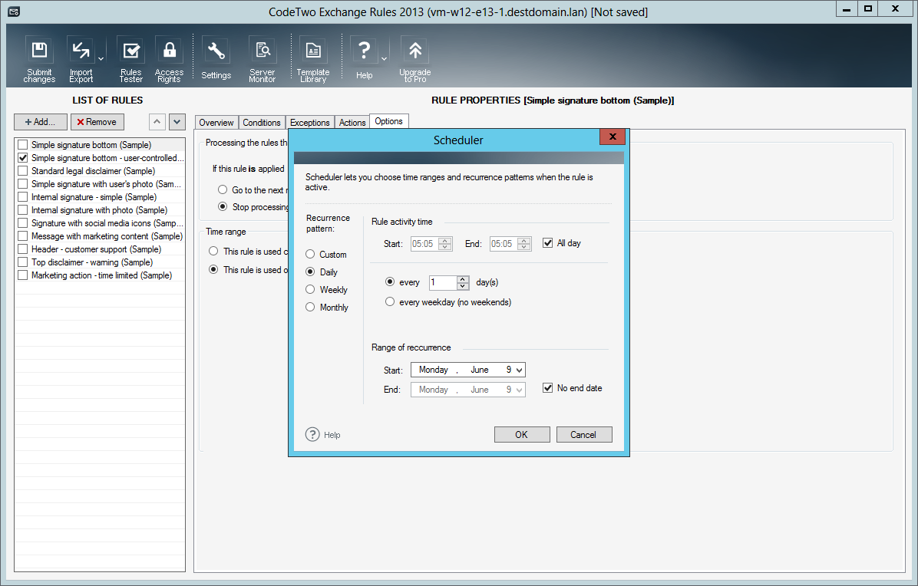Close the Scheduler dialog with X

tap(613, 137)
